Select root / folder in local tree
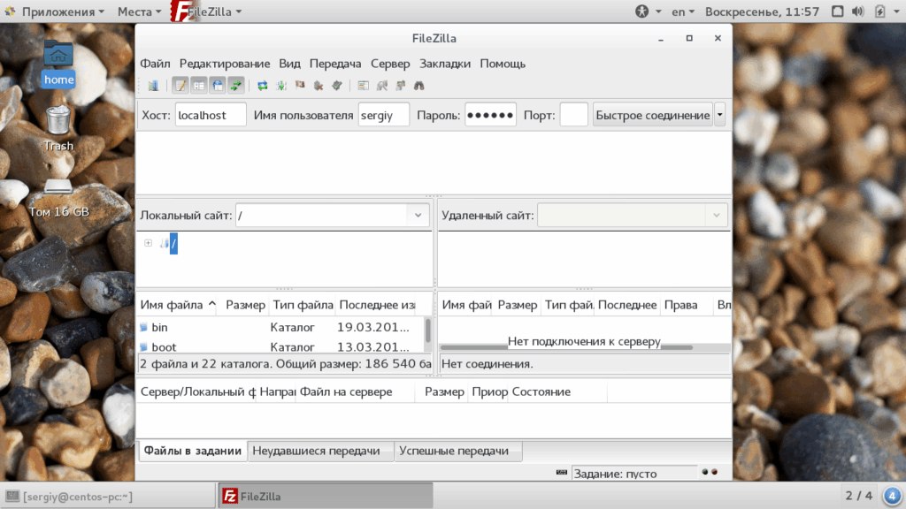The image size is (906, 509). [173, 244]
